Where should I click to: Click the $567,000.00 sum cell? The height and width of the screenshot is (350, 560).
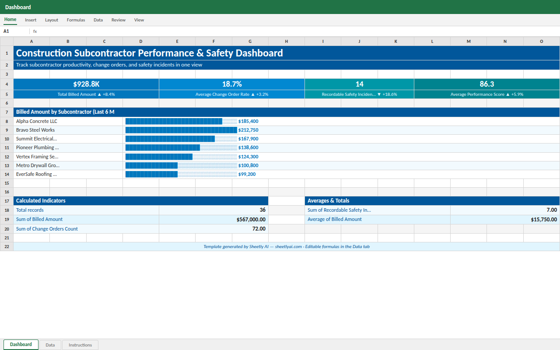tap(214, 219)
